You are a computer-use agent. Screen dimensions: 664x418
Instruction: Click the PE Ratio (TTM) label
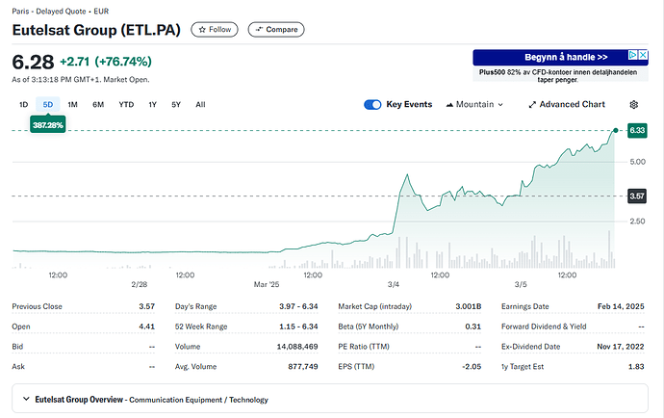click(x=364, y=347)
